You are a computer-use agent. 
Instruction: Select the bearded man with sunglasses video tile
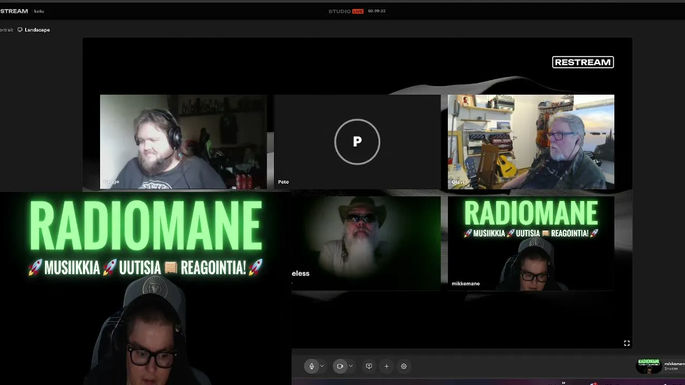(x=366, y=243)
